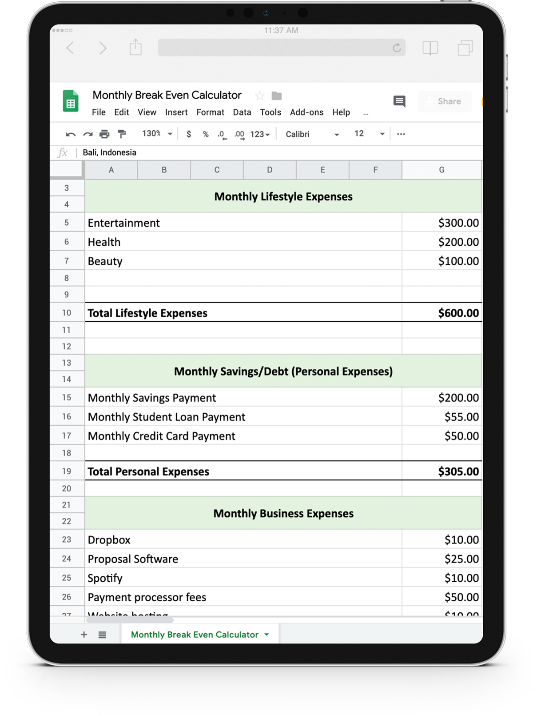Open the Monthly Break Even Calculator sheet tab
Image resolution: width=533 pixels, height=715 pixels.
(x=200, y=635)
